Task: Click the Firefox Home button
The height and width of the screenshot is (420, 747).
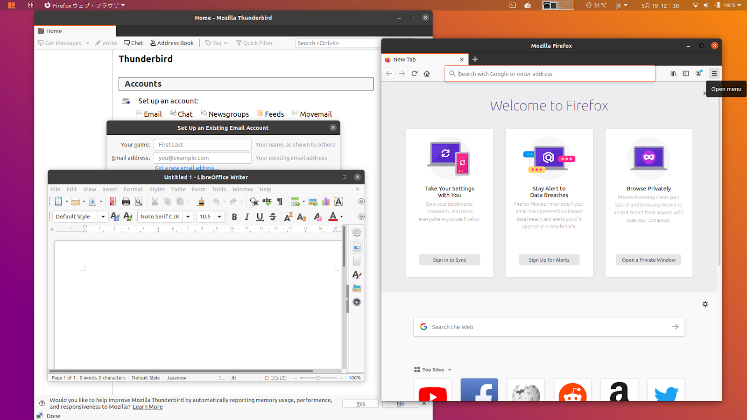Action: tap(427, 74)
